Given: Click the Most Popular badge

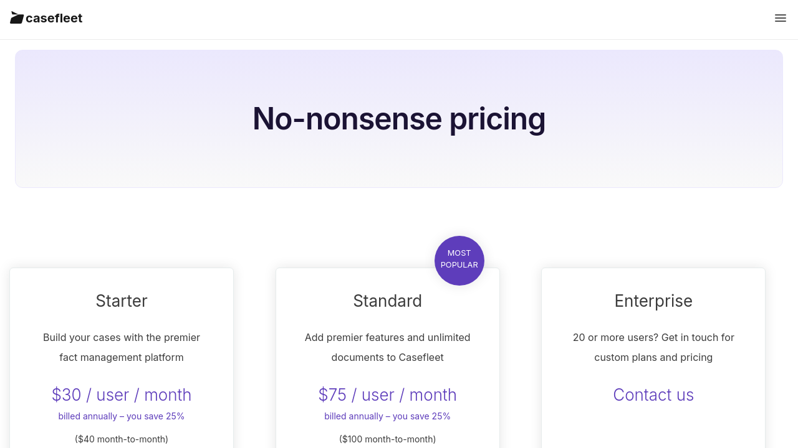Looking at the screenshot, I should point(459,260).
